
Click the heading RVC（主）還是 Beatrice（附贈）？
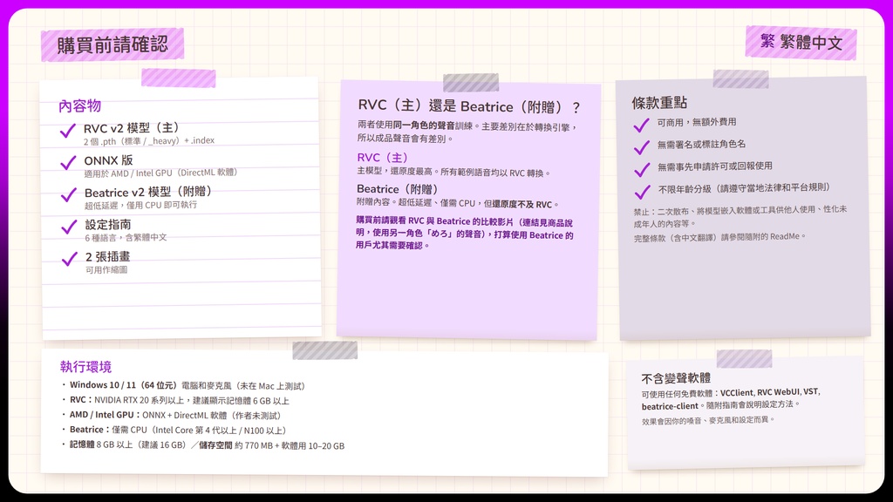469,106
